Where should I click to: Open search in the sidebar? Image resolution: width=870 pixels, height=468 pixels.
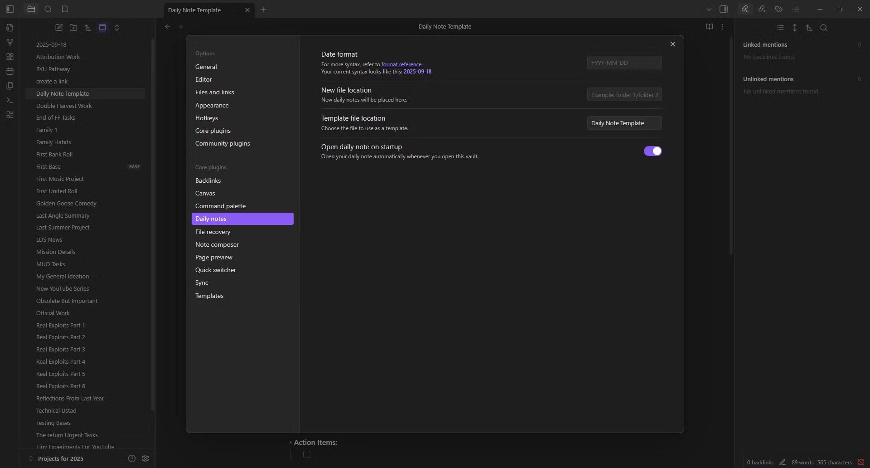point(48,9)
